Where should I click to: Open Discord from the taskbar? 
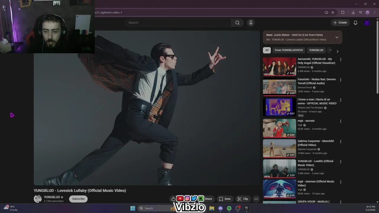[220, 208]
